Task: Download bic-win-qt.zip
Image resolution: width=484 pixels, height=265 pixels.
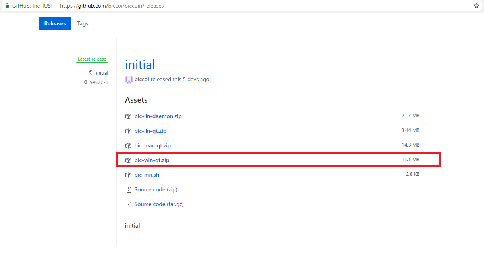Action: pyautogui.click(x=152, y=160)
